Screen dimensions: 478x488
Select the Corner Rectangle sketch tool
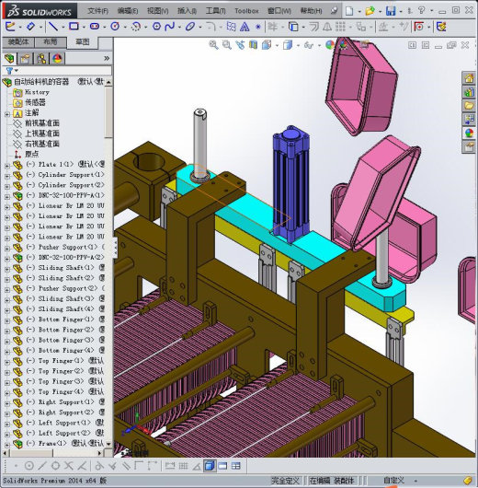(74, 27)
